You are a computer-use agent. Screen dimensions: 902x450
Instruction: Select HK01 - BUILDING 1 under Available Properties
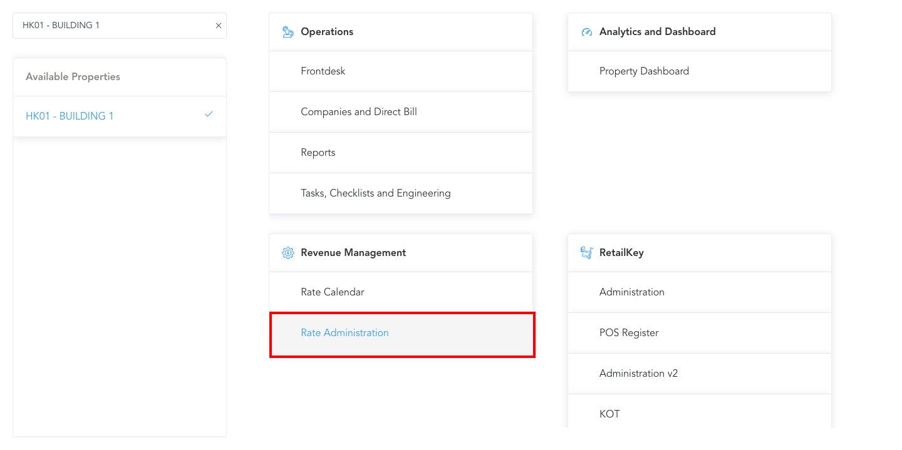click(x=70, y=115)
